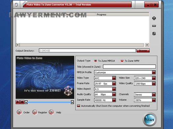Click the blue Start button
The width and height of the screenshot is (173, 129).
click(x=150, y=120)
